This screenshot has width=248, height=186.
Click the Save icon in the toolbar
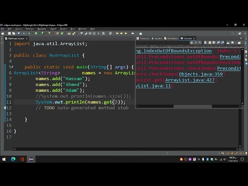[9, 33]
